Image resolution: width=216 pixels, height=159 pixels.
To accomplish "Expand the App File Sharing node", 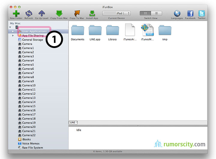I will point(13,35).
